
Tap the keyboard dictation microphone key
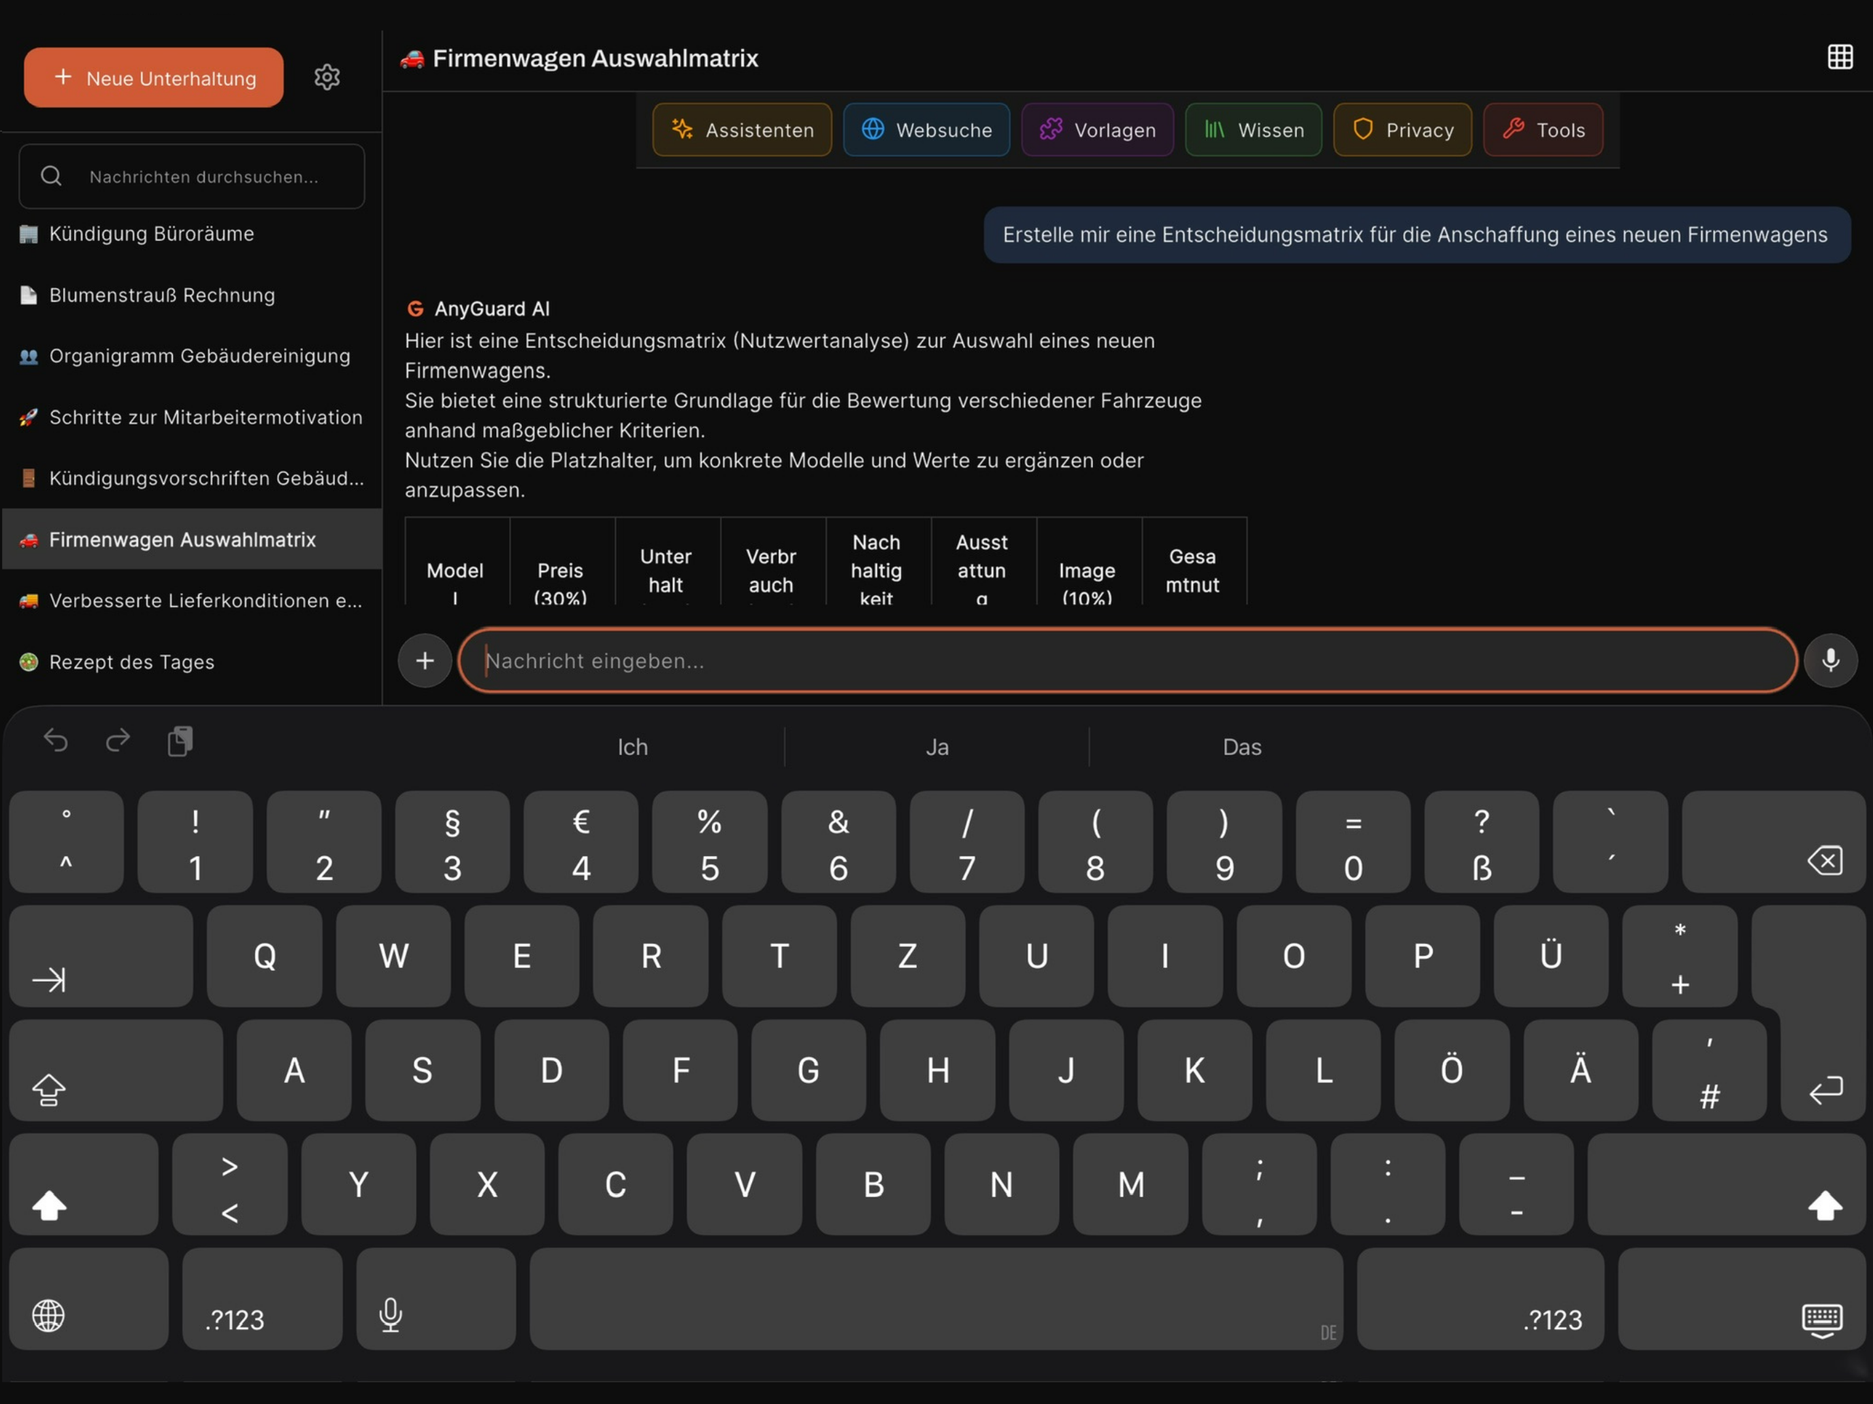click(x=436, y=1299)
